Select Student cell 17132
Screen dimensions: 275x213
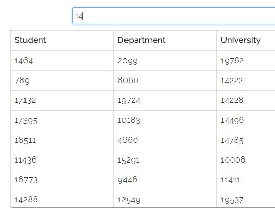point(62,100)
